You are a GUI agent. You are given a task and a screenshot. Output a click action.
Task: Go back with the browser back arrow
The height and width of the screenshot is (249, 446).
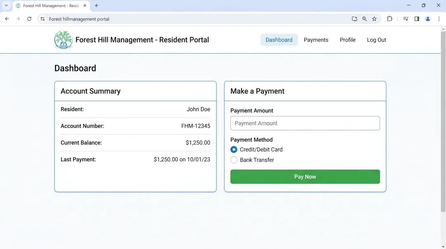[7, 19]
